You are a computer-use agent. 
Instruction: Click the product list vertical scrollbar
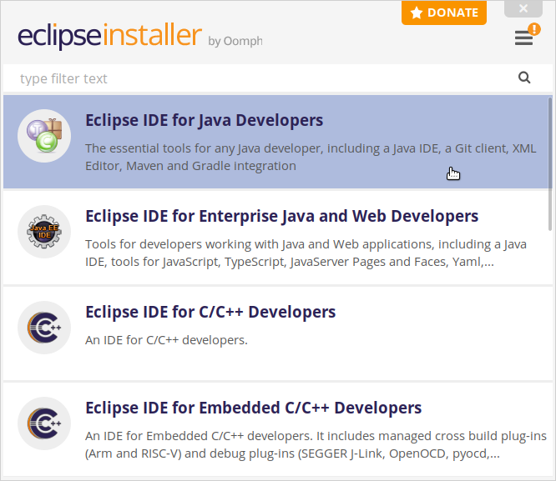point(549,167)
